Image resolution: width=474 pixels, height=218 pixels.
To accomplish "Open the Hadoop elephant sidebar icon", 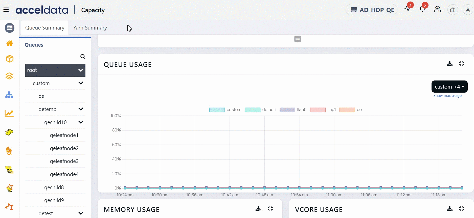I will (x=9, y=132).
